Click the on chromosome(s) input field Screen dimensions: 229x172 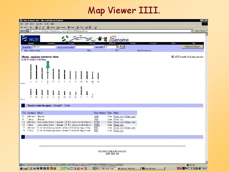(x=84, y=47)
